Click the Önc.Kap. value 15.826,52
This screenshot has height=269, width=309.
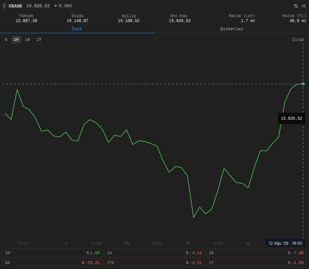pos(180,21)
